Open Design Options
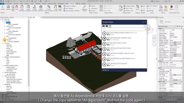Image resolution: width=184 pixels, height=103 pixels. click(x=101, y=8)
